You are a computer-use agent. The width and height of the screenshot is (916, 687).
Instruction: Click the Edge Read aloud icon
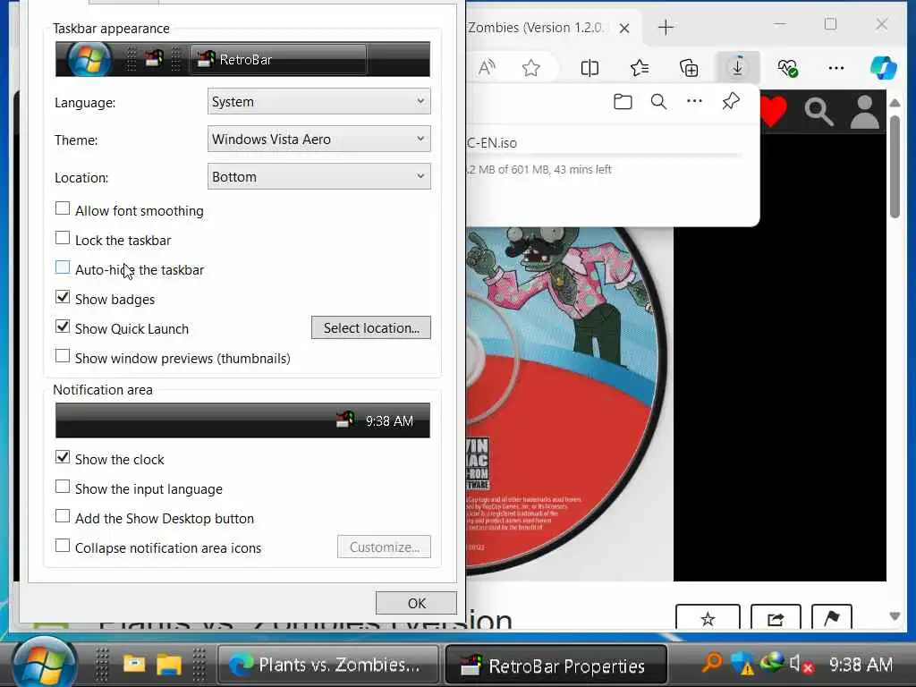point(487,68)
